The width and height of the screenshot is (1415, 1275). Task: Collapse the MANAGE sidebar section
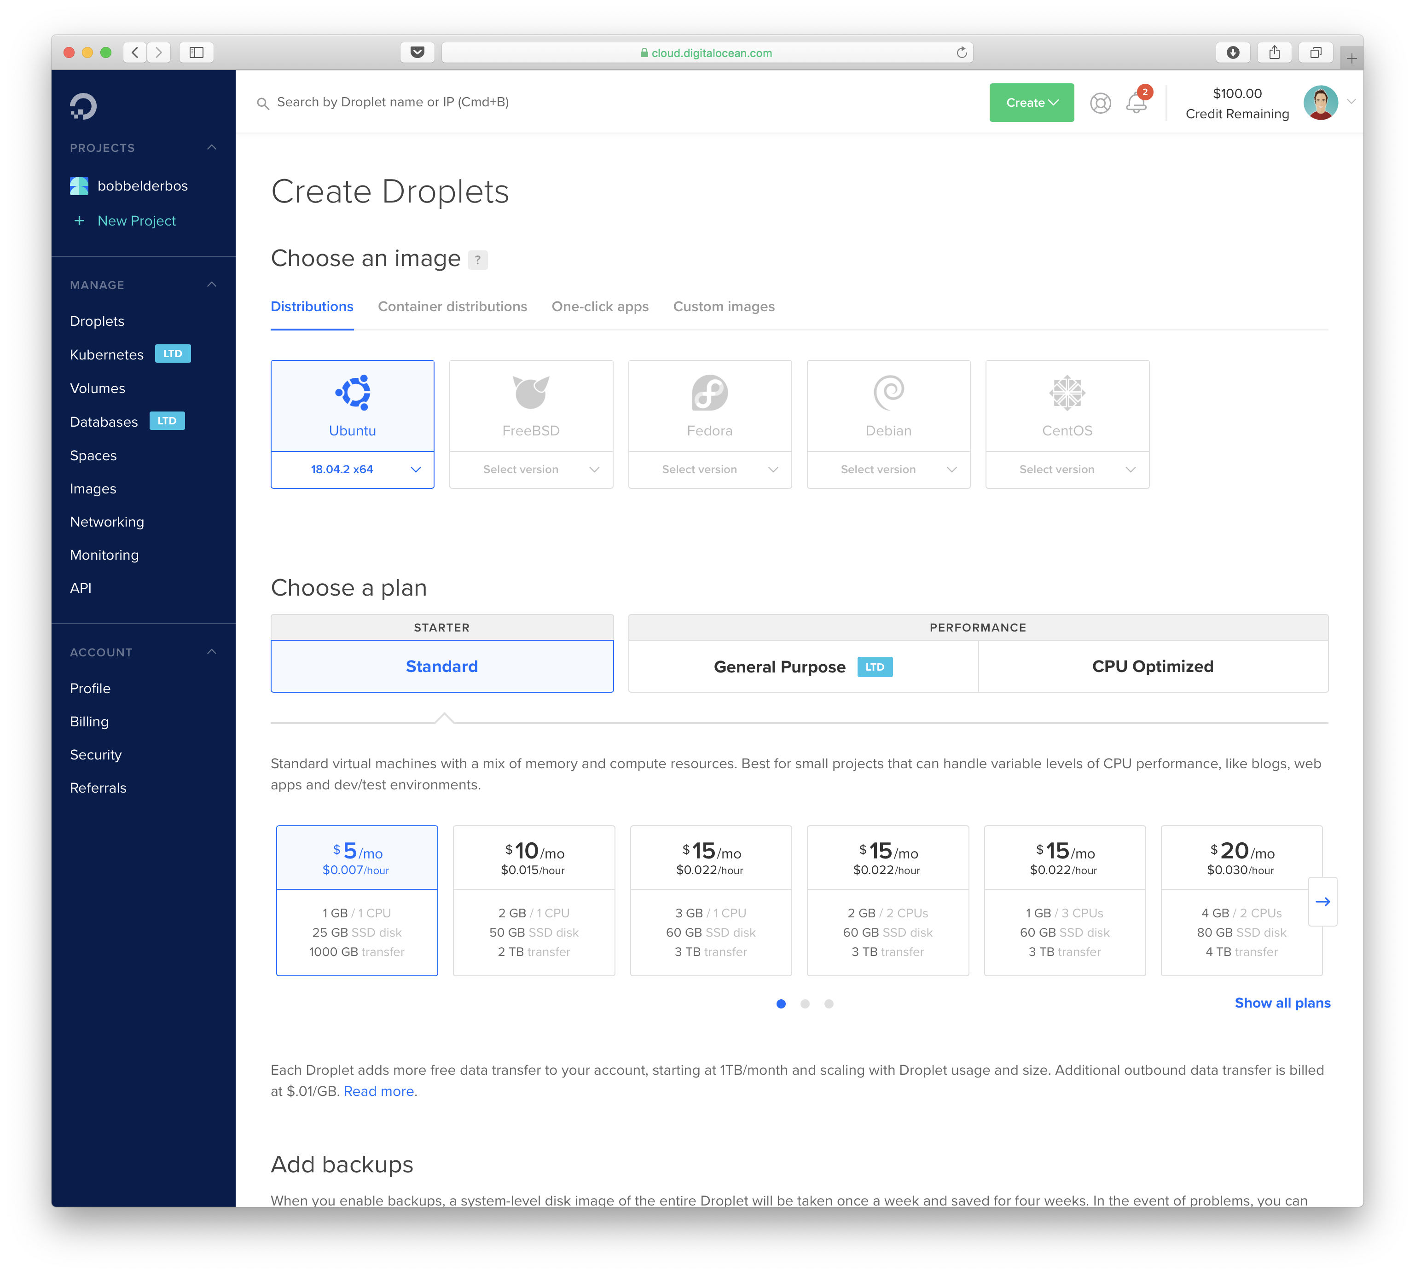pos(212,285)
